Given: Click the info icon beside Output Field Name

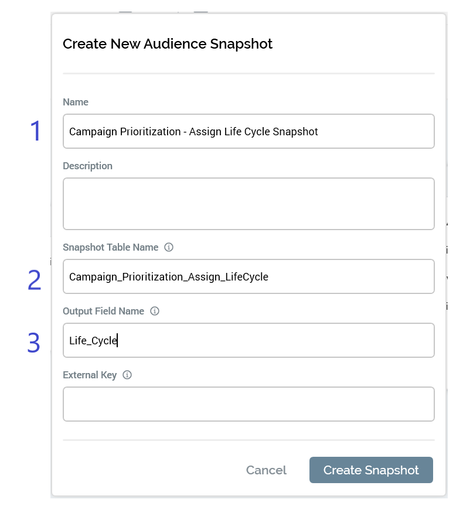Looking at the screenshot, I should pyautogui.click(x=155, y=311).
